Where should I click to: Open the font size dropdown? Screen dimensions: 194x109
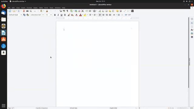coord(51,15)
